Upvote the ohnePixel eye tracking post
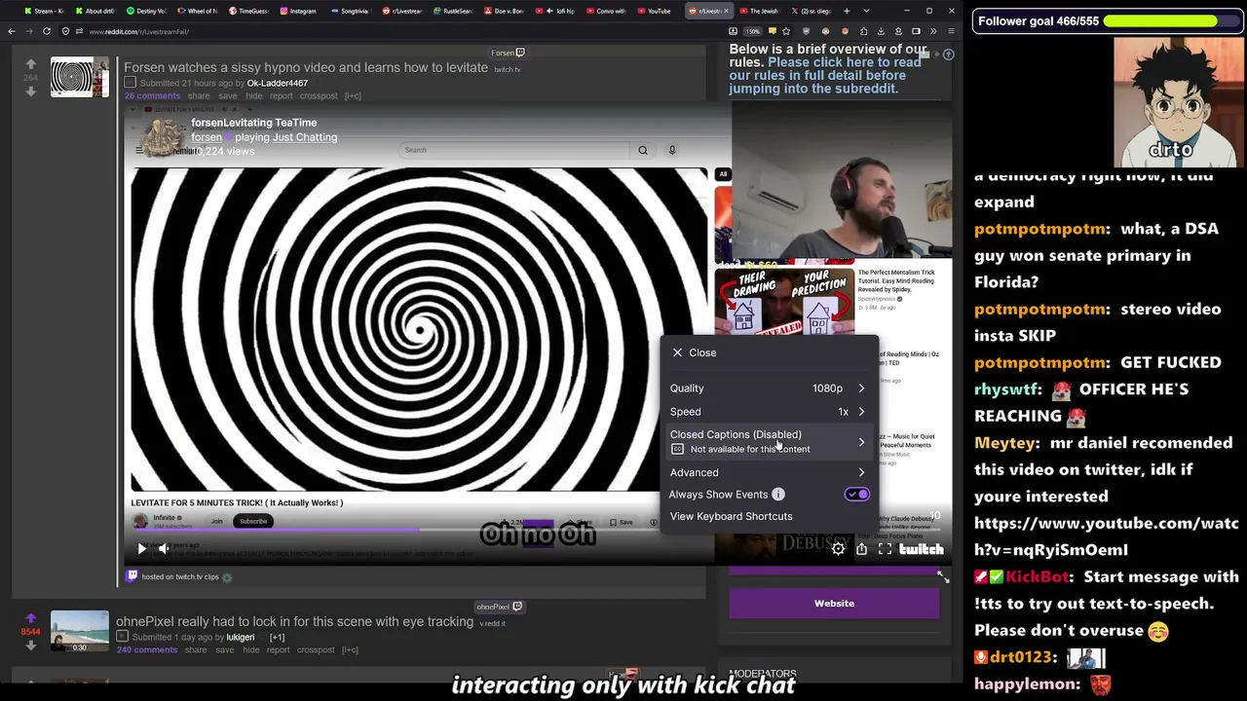The width and height of the screenshot is (1247, 701). pos(30,617)
